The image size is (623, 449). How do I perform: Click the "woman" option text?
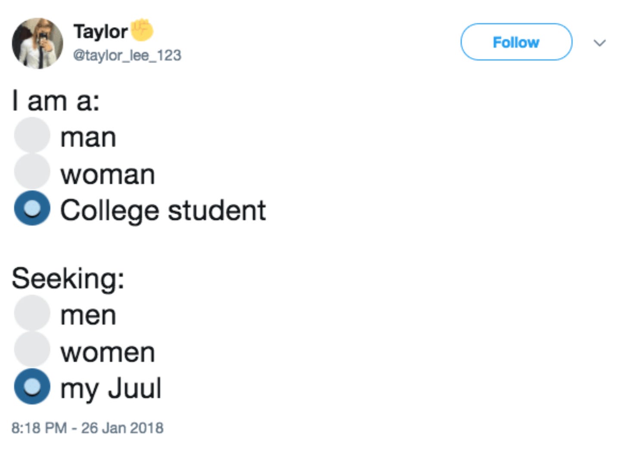[108, 175]
